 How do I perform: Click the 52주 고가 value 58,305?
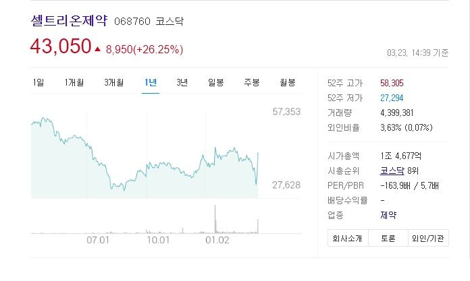392,83
